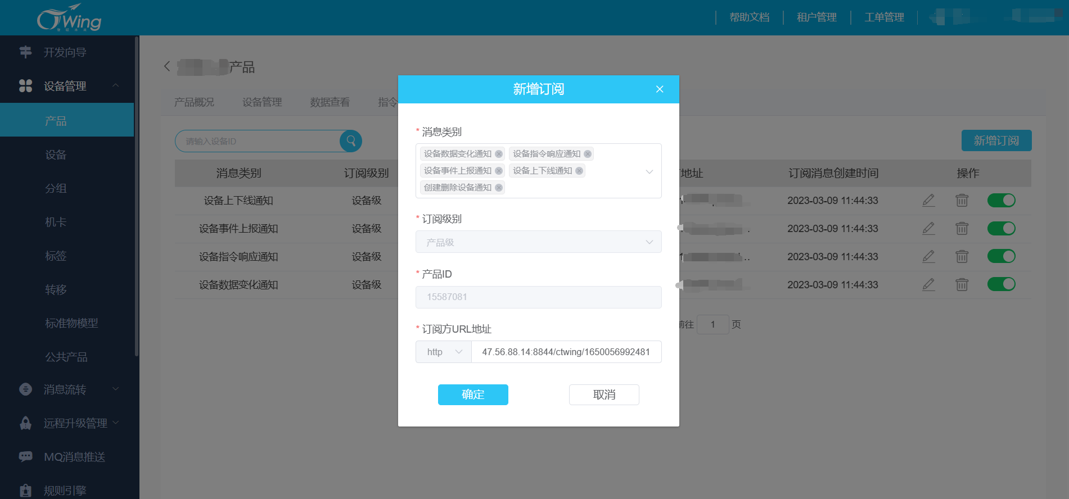The image size is (1069, 499).
Task: Remove the 设备数据变化通知 tag in dialog
Action: 499,154
